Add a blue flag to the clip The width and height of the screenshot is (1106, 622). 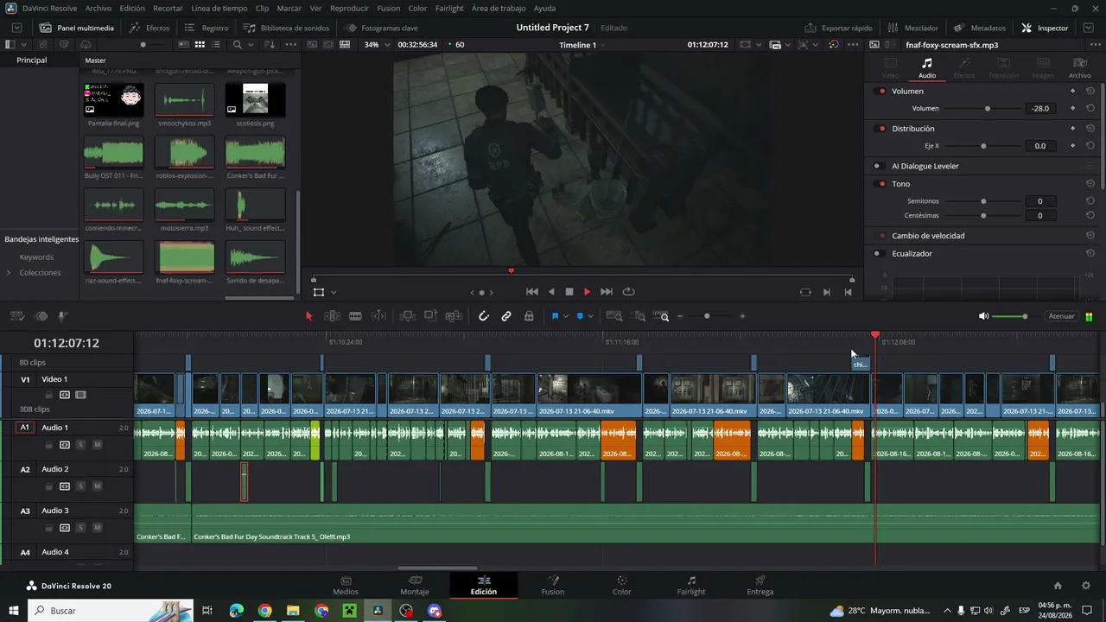555,316
